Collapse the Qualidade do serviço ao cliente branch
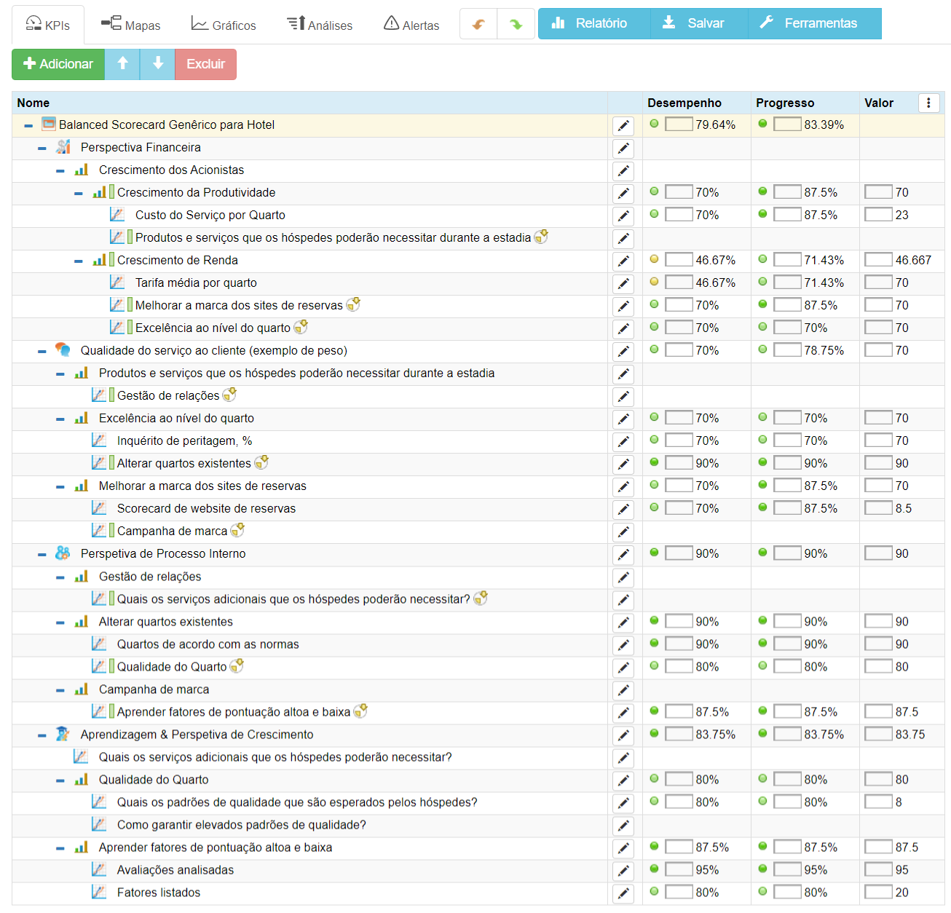 click(x=42, y=350)
